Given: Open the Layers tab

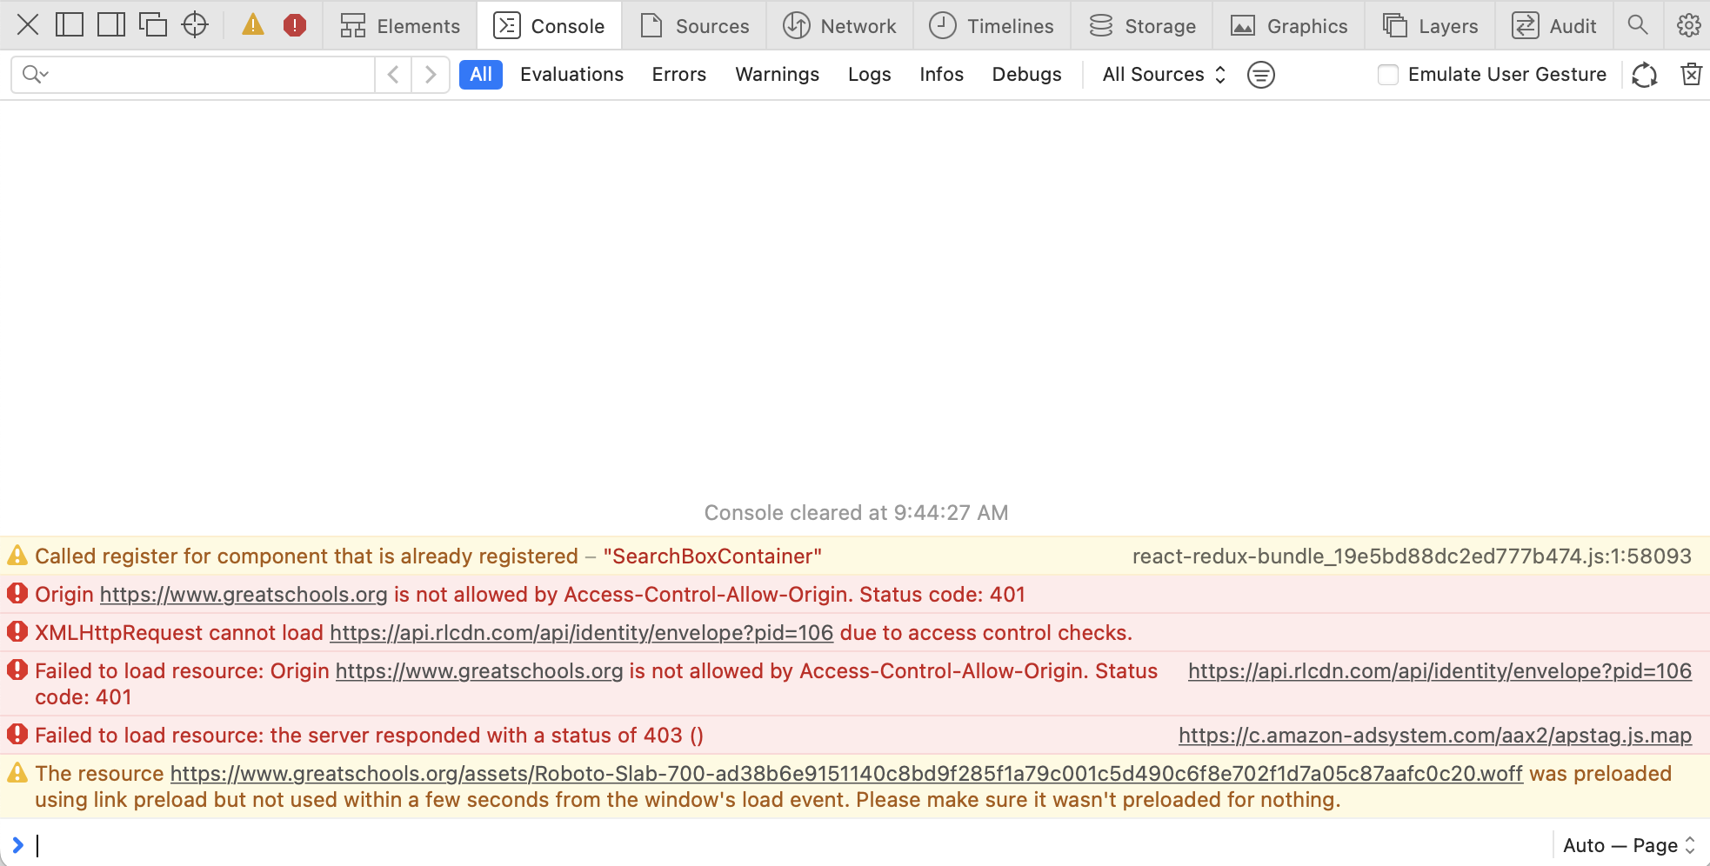Looking at the screenshot, I should click(x=1430, y=26).
